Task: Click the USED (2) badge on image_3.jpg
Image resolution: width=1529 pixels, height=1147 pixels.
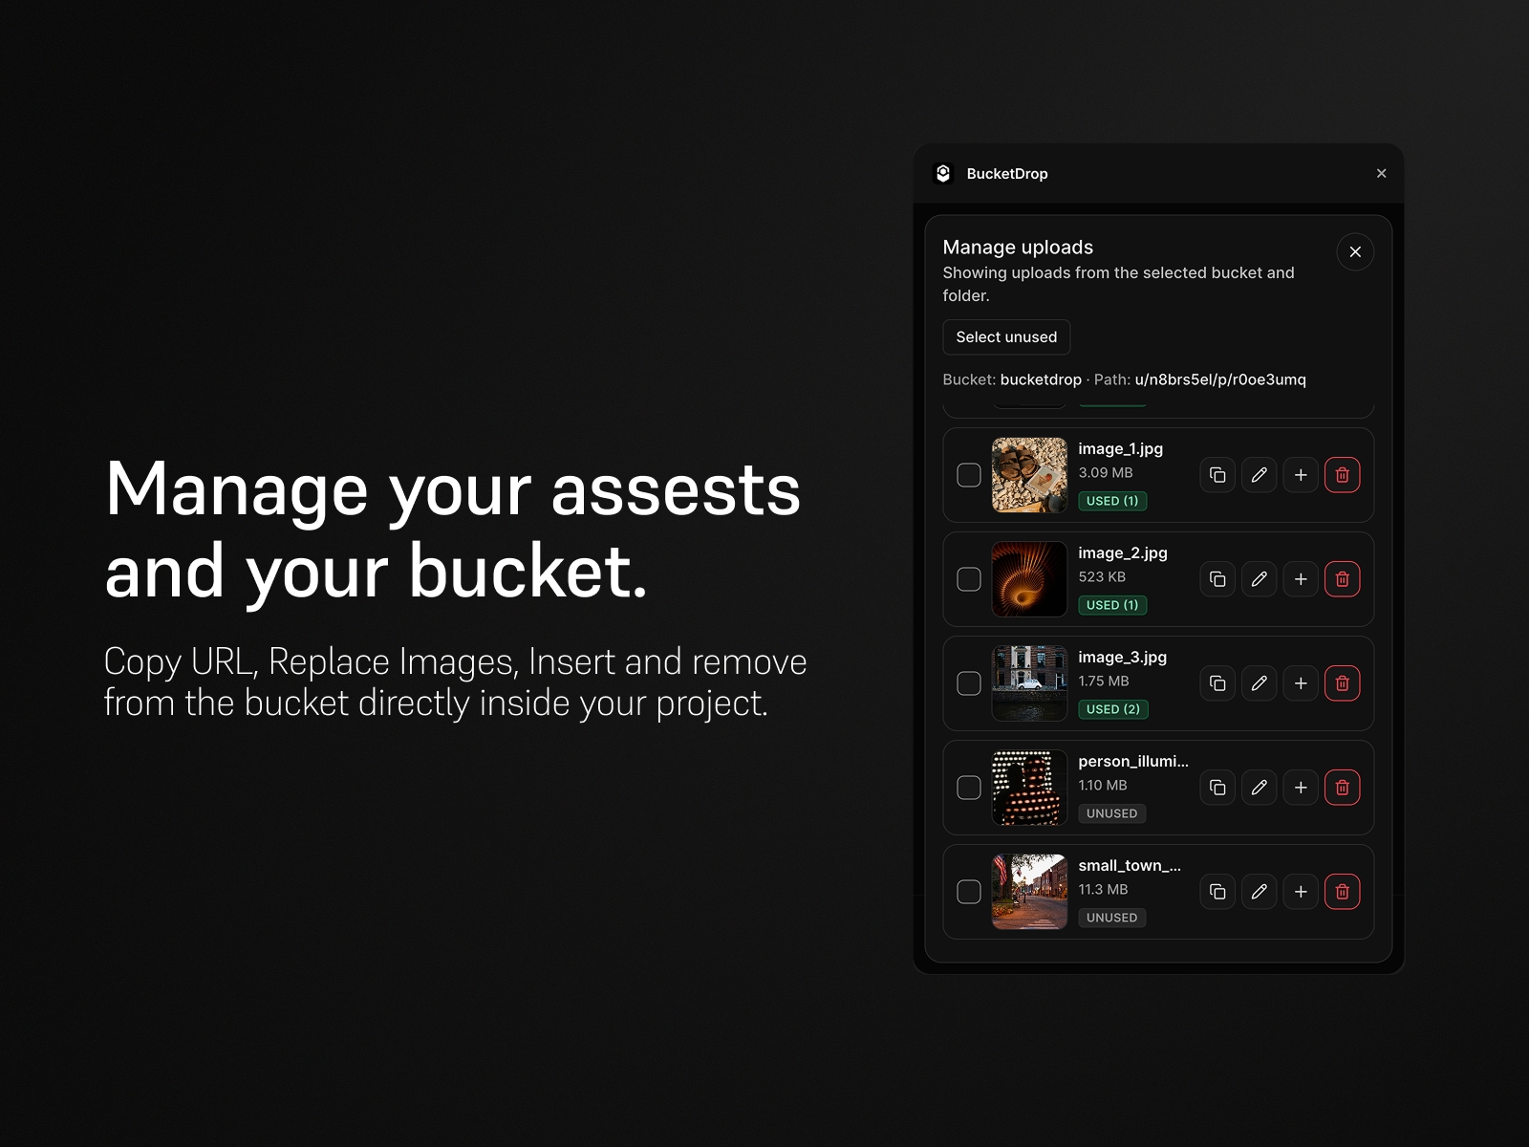Action: click(1113, 708)
